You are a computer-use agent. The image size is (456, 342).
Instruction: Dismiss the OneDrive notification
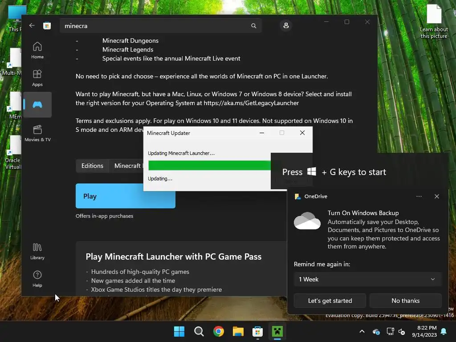437,196
